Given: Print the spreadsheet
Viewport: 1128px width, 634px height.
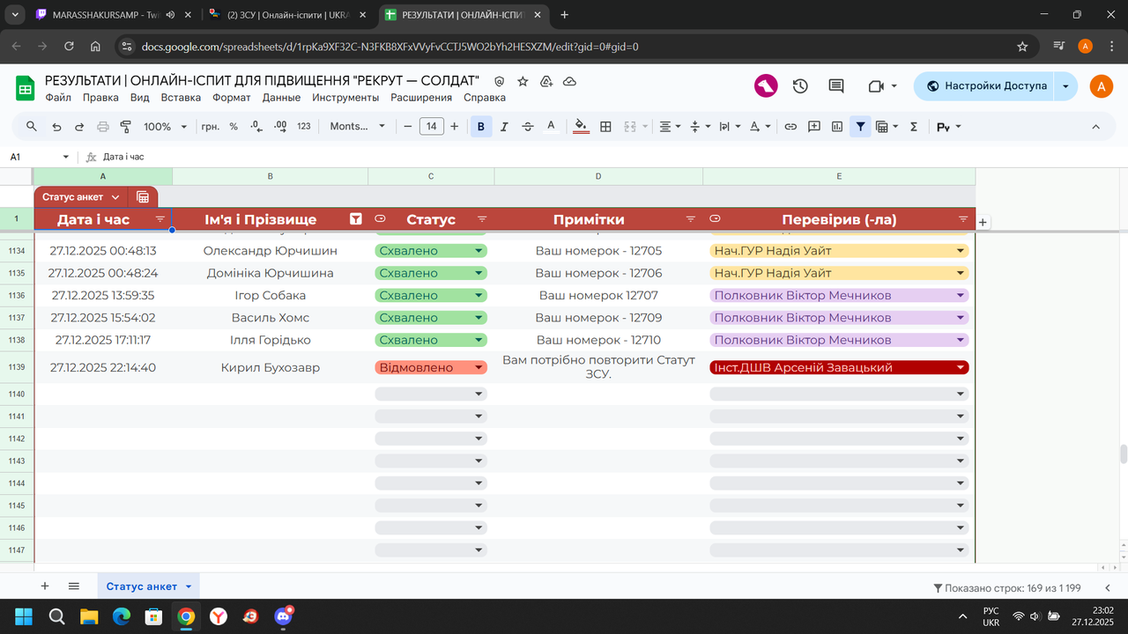Looking at the screenshot, I should click(102, 127).
